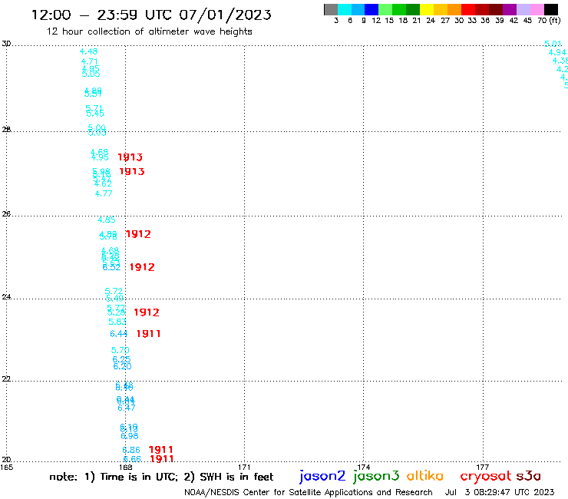This screenshot has width=568, height=499.
Task: Click the wave height value 5.01
Action: (x=553, y=44)
